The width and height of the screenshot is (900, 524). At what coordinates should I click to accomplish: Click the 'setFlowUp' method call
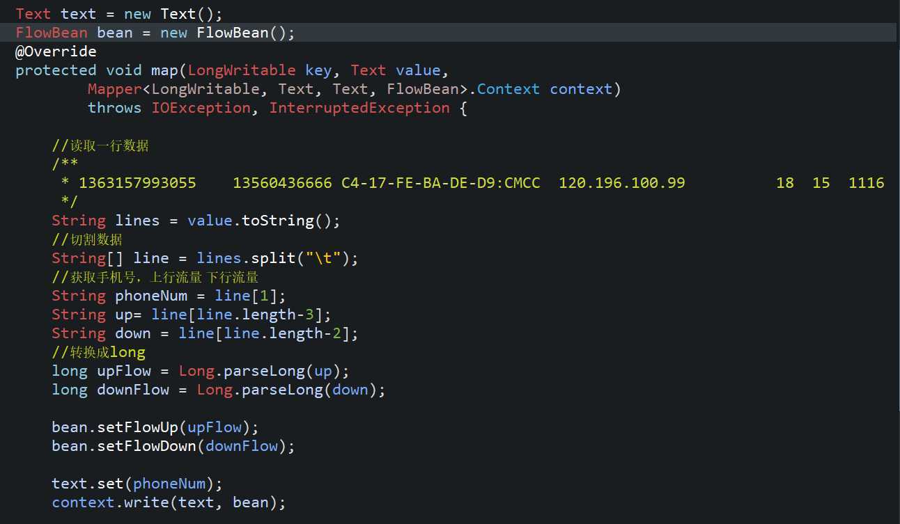(x=137, y=427)
